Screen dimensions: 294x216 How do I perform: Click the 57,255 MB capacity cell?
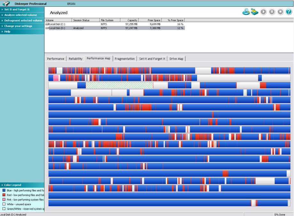coord(131,24)
